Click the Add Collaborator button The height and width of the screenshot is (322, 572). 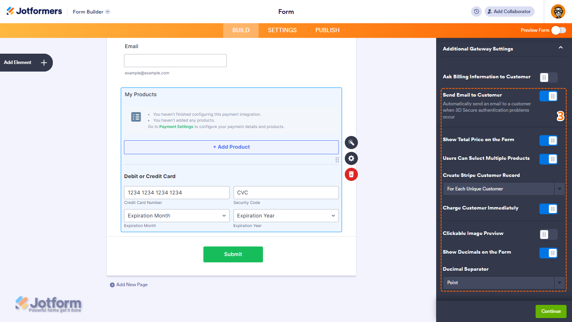(x=509, y=12)
